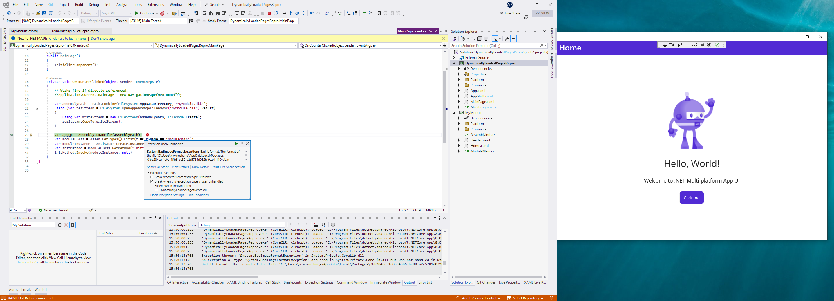
Task: Refresh the Call Hierarchy view
Action: tap(59, 225)
